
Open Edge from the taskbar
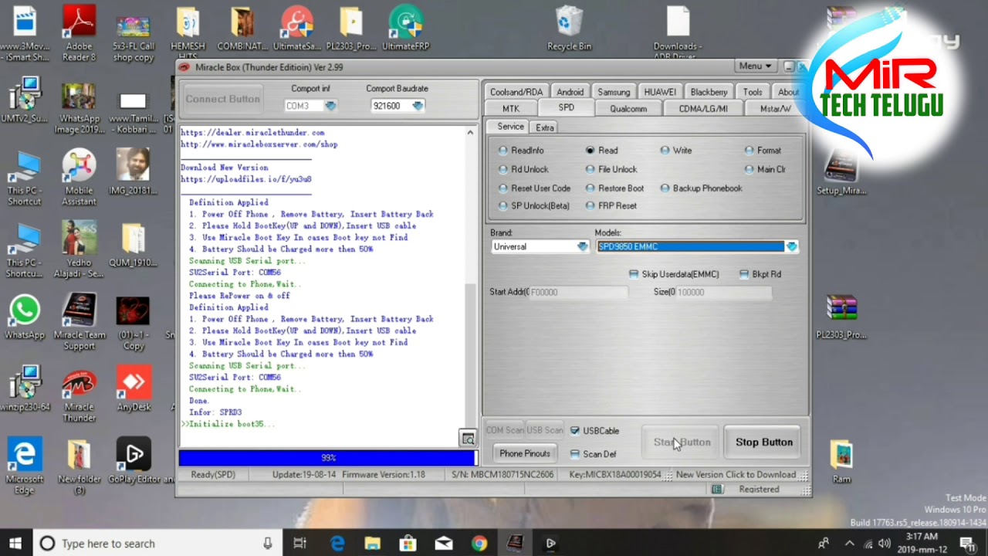337,543
